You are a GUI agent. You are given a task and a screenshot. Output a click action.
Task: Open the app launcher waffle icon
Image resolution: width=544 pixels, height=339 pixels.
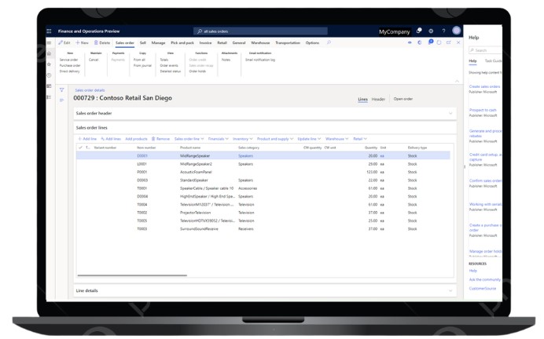tap(49, 31)
